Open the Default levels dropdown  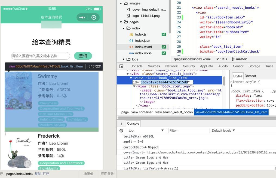[x=223, y=131]
